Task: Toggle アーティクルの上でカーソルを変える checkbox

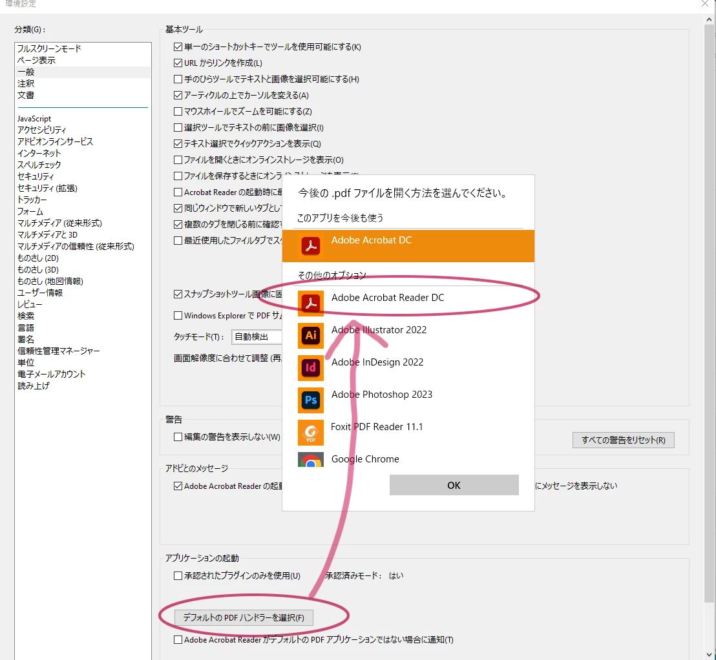Action: click(178, 96)
